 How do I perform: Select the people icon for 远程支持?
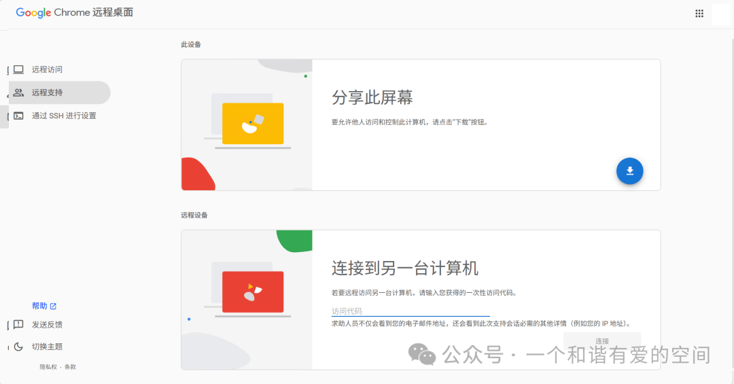click(x=18, y=92)
